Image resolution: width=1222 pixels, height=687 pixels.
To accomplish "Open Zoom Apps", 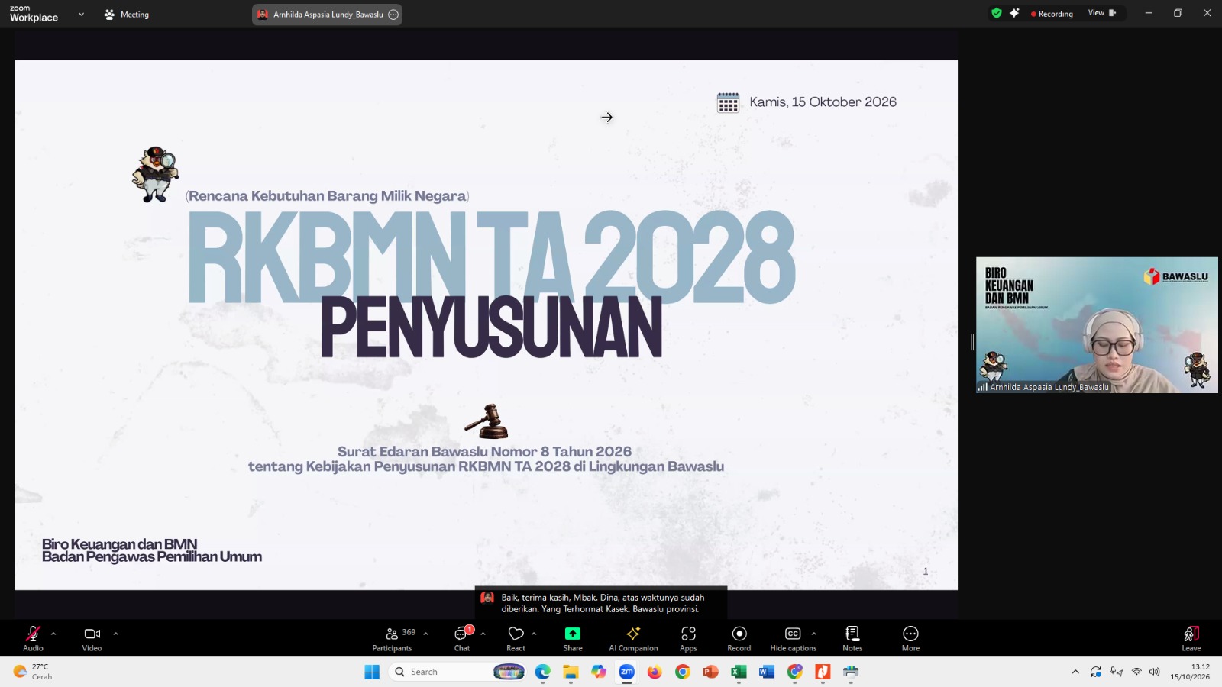I will click(688, 638).
